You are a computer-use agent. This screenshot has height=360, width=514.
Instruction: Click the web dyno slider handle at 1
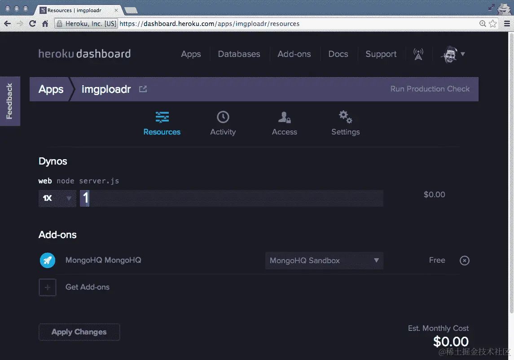point(84,198)
